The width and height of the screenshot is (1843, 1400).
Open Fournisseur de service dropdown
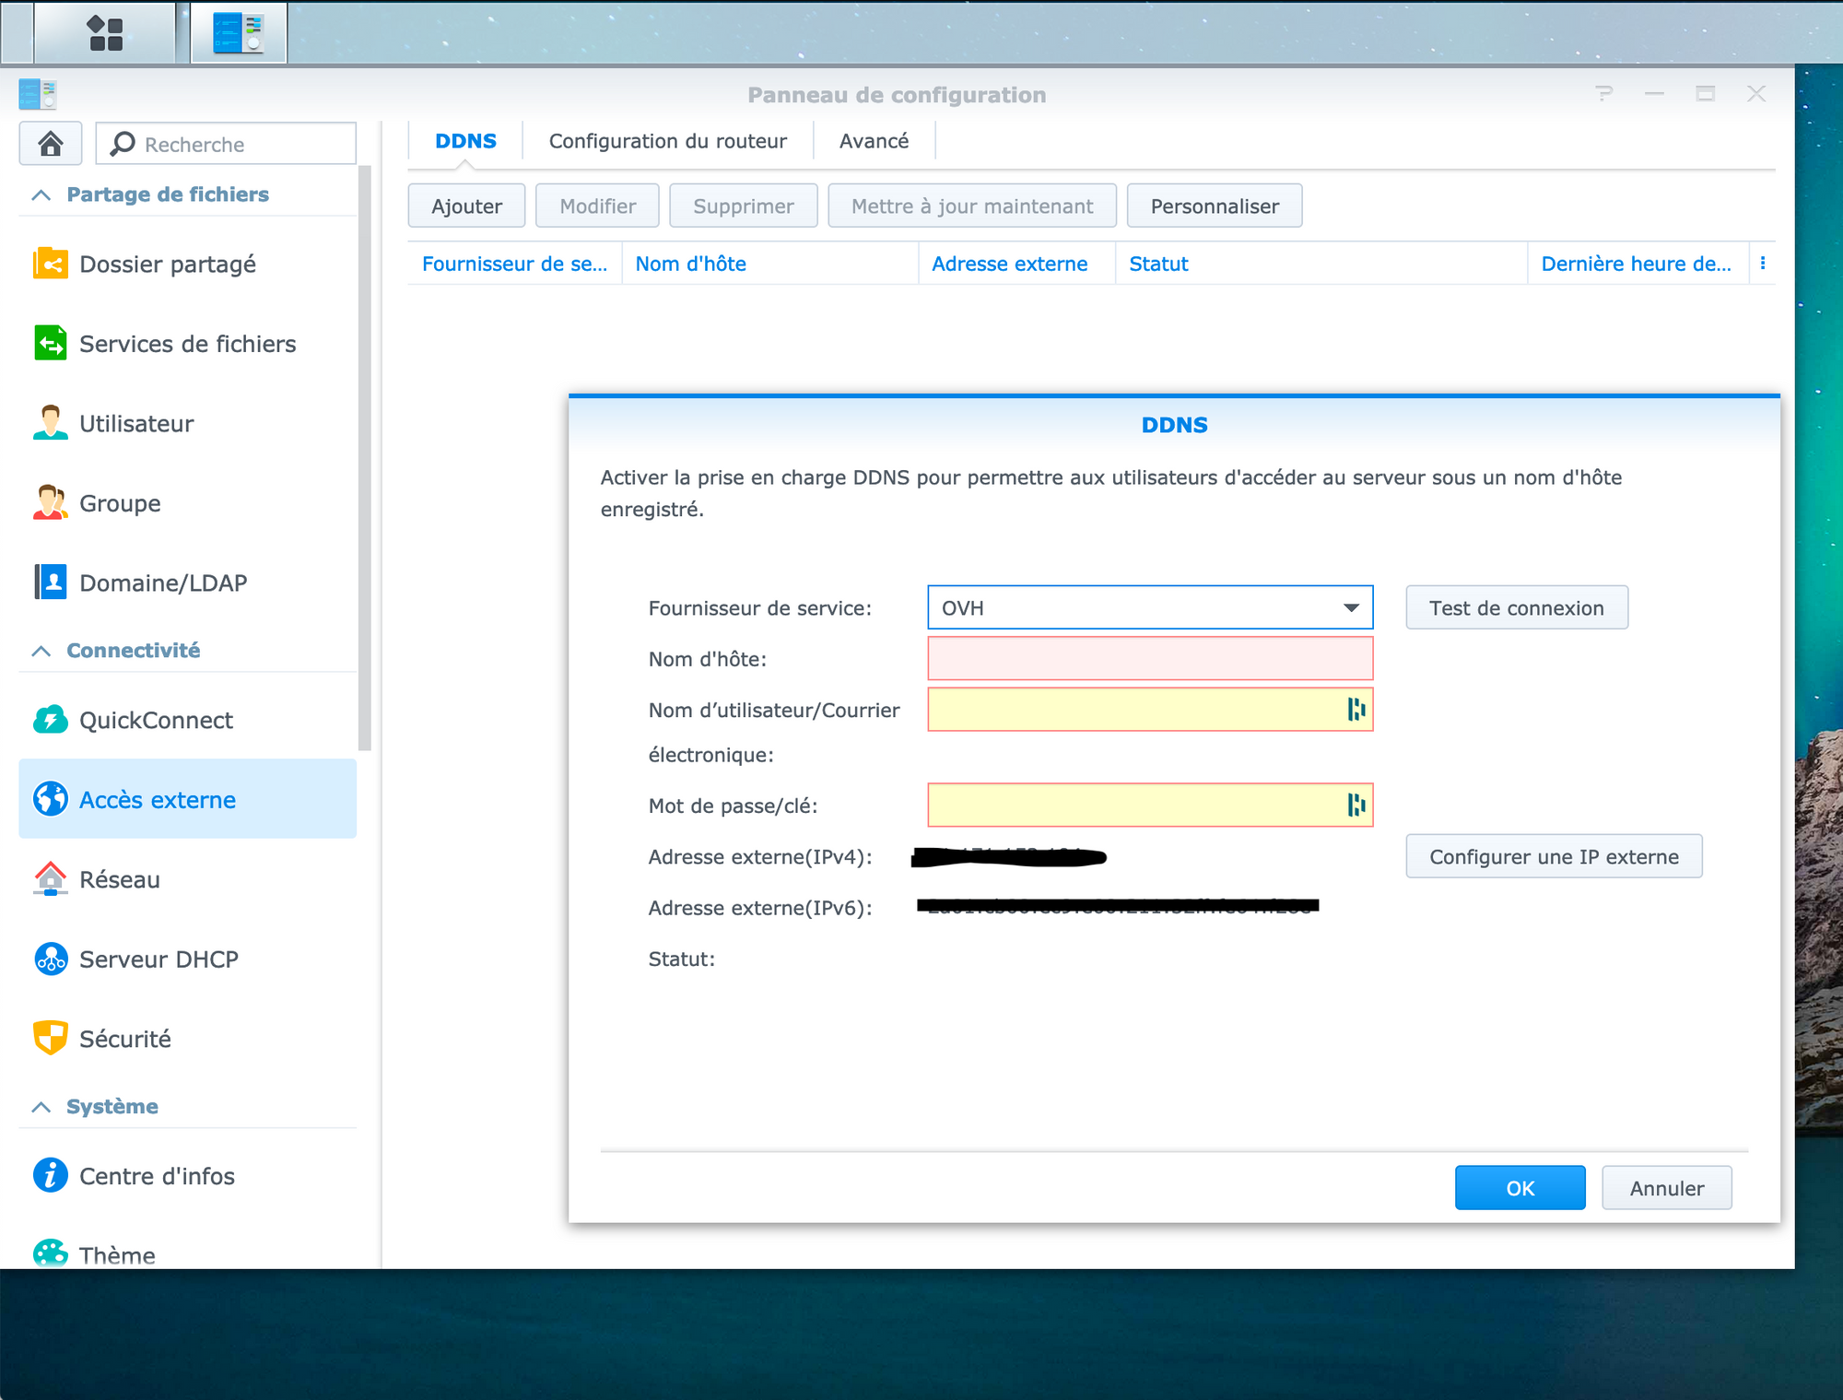point(1150,607)
